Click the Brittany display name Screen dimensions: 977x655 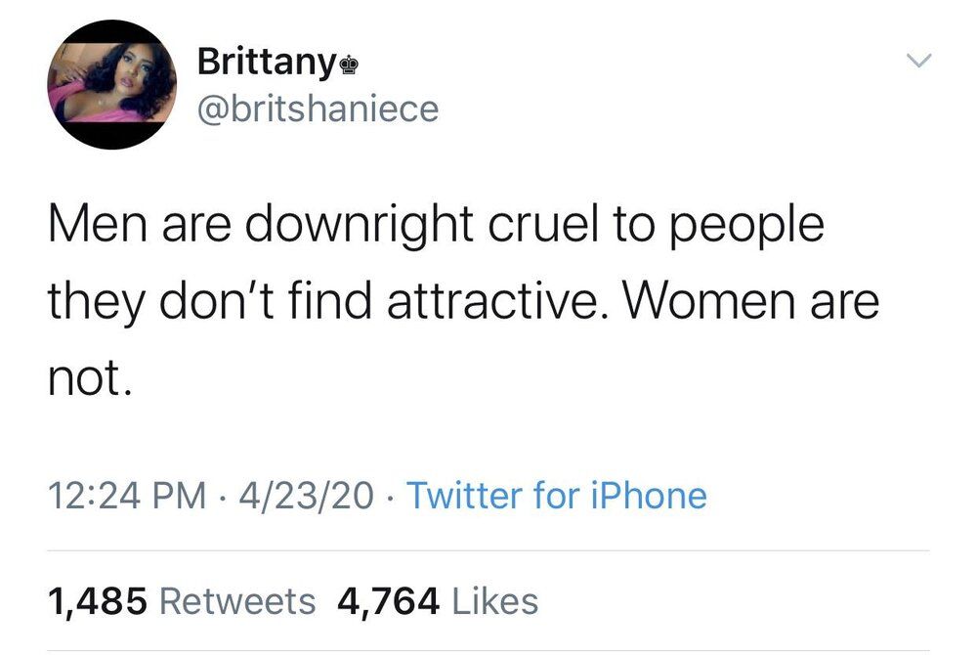267,62
